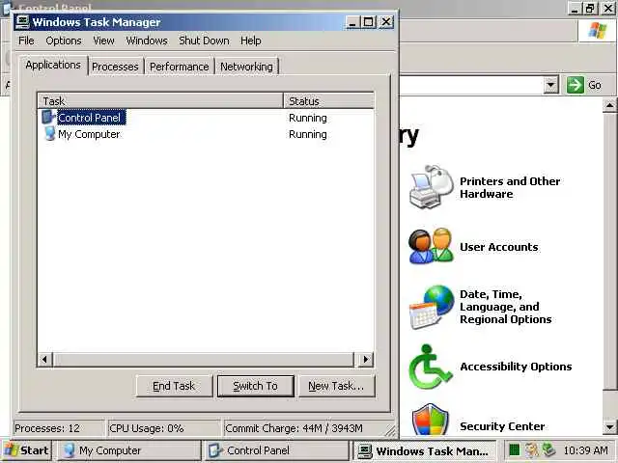
Task: Click the Task Manager title bar icon
Action: tap(22, 22)
